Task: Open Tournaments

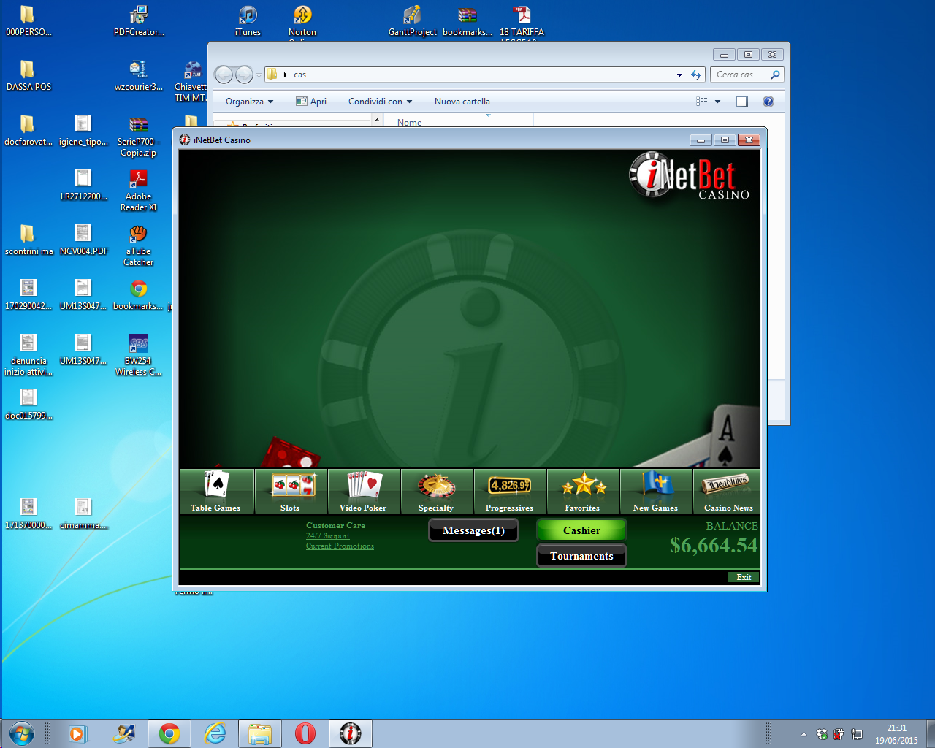Action: click(x=581, y=556)
